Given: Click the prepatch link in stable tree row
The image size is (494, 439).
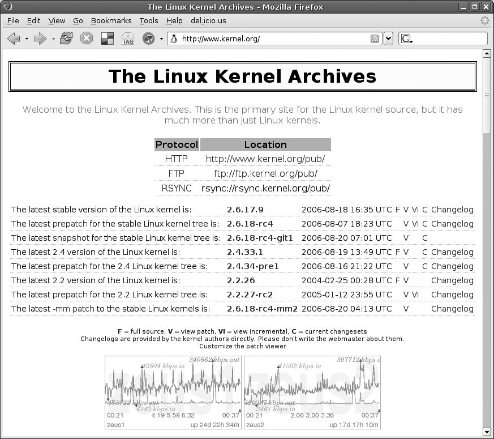Looking at the screenshot, I should pos(70,224).
